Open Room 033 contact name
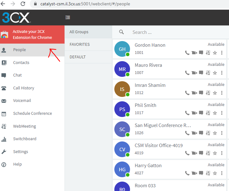 click(145, 186)
